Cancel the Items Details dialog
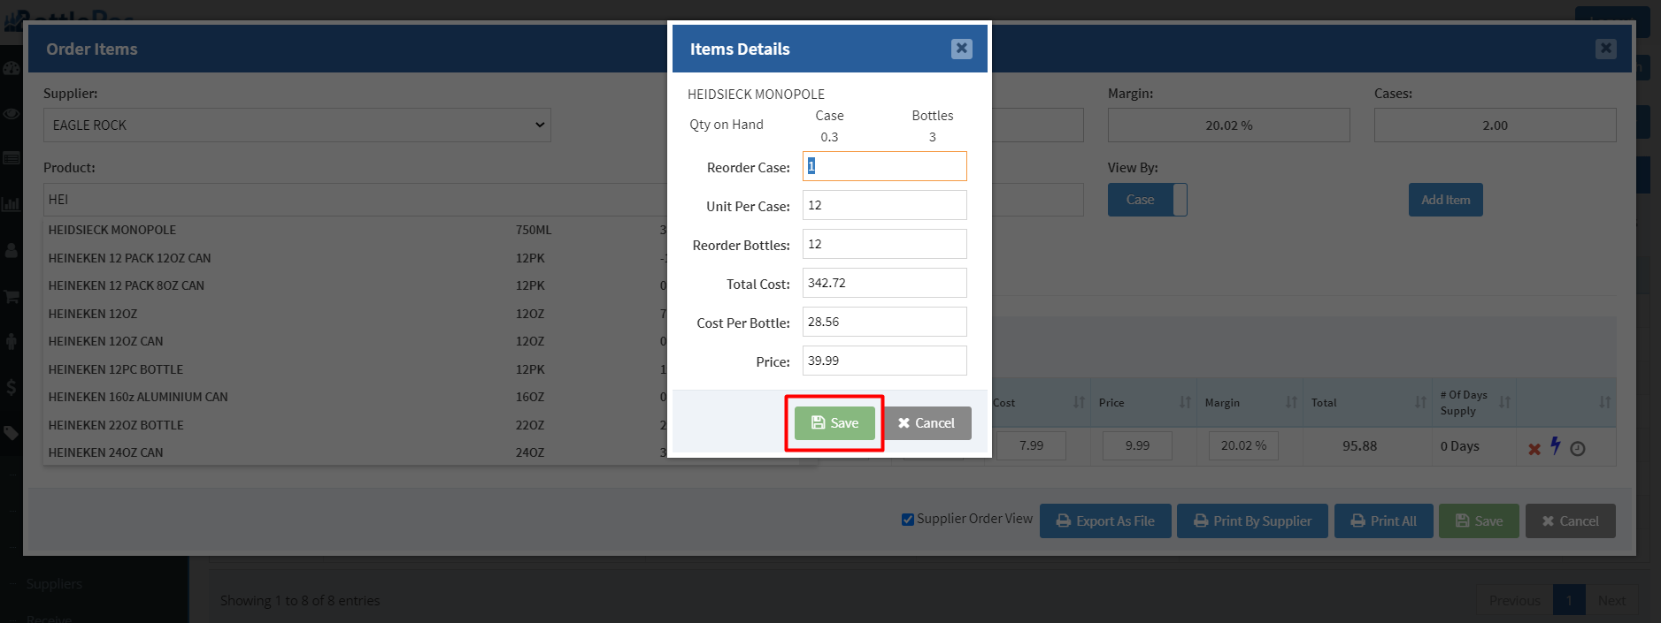Screen dimensions: 1661x623 (927, 423)
